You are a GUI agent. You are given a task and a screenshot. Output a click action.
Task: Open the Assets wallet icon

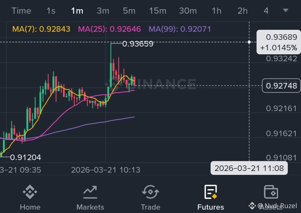(271, 192)
